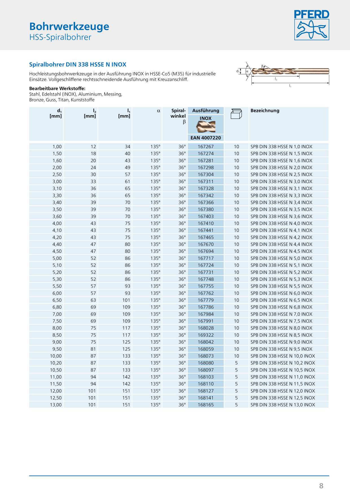
Task: Click EAN cell 167755
Action: pos(206,286)
